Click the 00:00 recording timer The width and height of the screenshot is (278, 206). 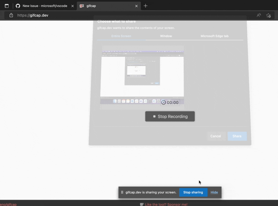click(170, 102)
